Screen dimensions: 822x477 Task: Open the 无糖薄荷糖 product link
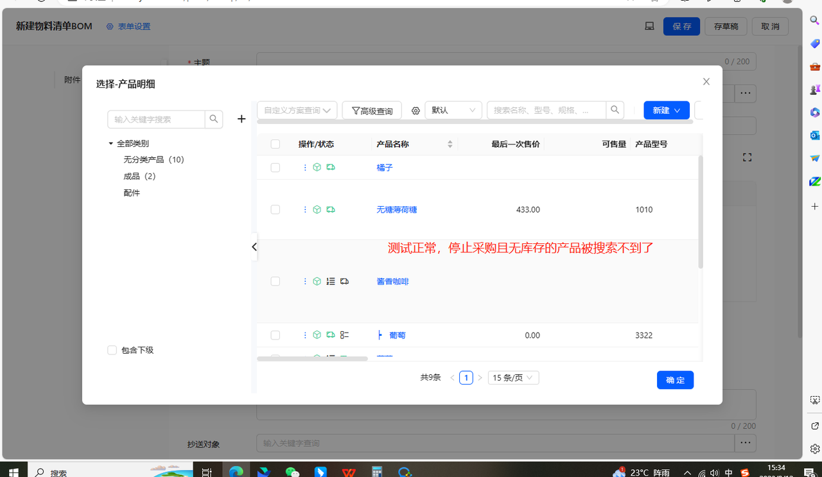(x=397, y=210)
